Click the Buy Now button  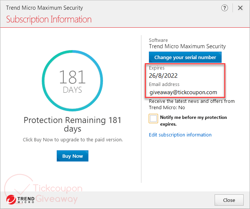tap(72, 156)
